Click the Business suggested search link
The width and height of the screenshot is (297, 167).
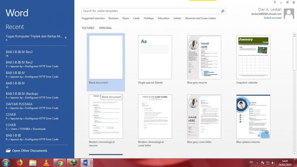tap(113, 18)
